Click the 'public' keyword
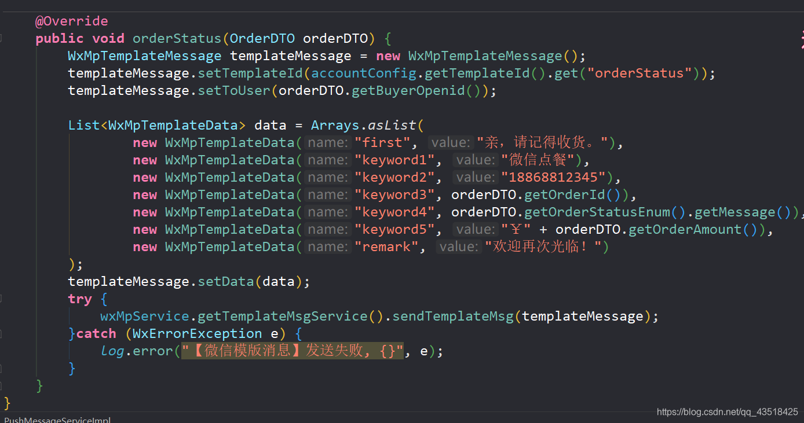Viewport: 804px width, 423px height. point(60,39)
